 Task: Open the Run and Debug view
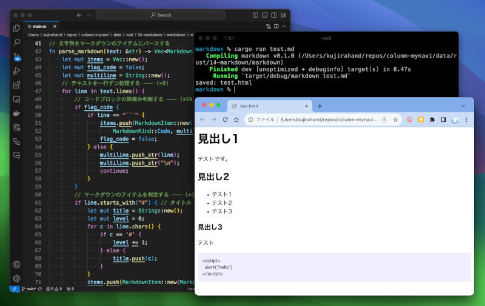pos(16,70)
